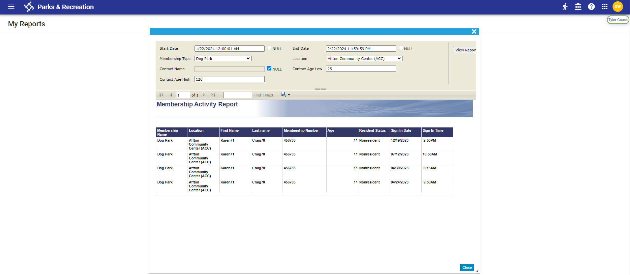Click the View Report button
Image resolution: width=630 pixels, height=275 pixels.
coord(465,50)
